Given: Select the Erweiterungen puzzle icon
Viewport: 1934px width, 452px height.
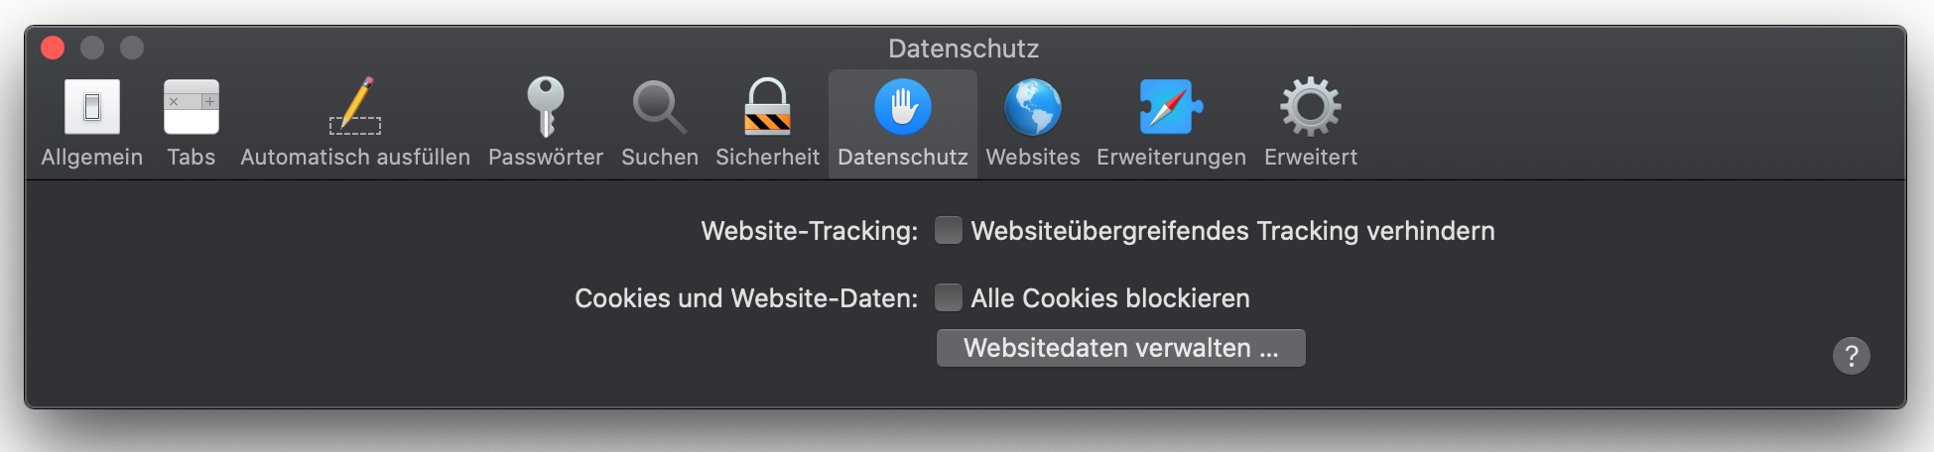Looking at the screenshot, I should (x=1171, y=107).
